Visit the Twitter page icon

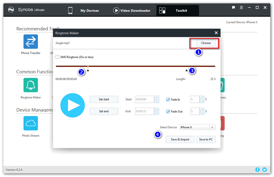coord(264,169)
